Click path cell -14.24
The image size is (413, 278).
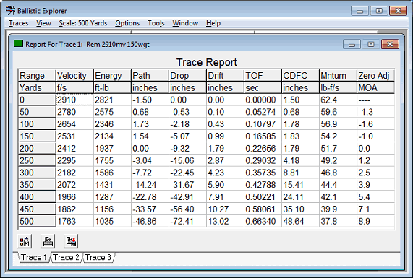[150, 185]
